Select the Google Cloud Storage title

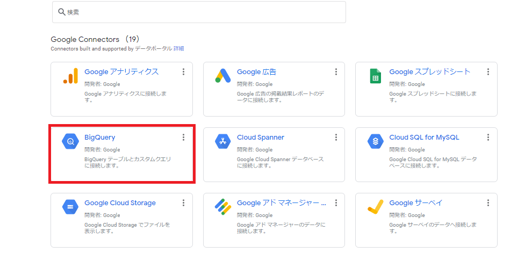pyautogui.click(x=120, y=203)
